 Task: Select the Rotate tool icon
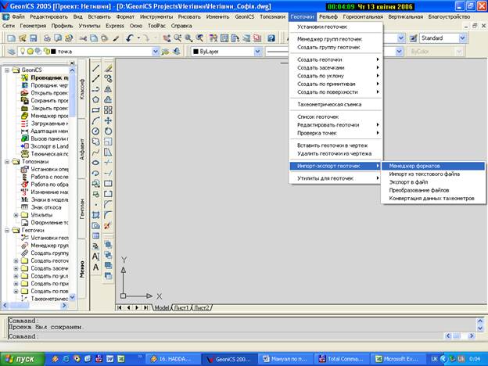108,131
